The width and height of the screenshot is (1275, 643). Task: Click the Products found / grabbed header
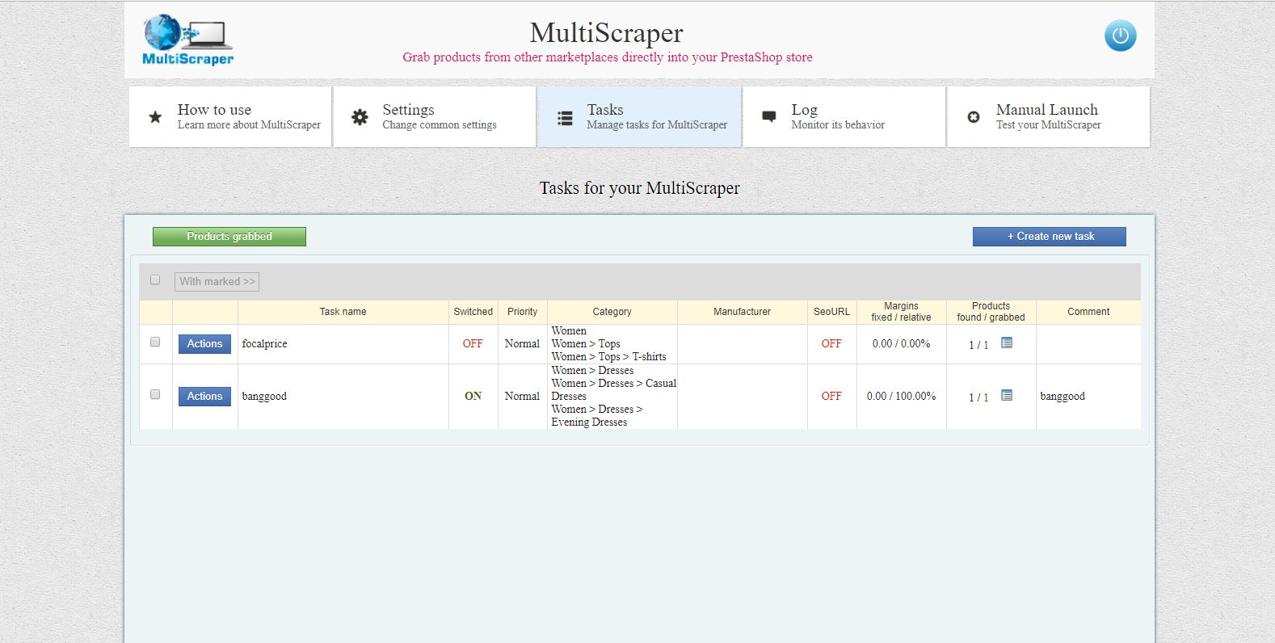point(991,312)
